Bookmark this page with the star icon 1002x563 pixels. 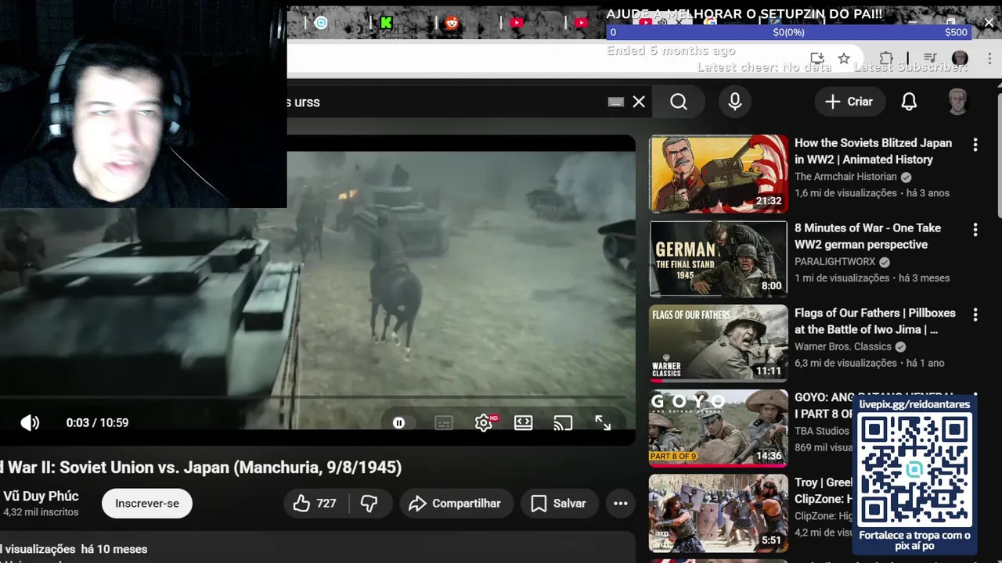(x=844, y=59)
